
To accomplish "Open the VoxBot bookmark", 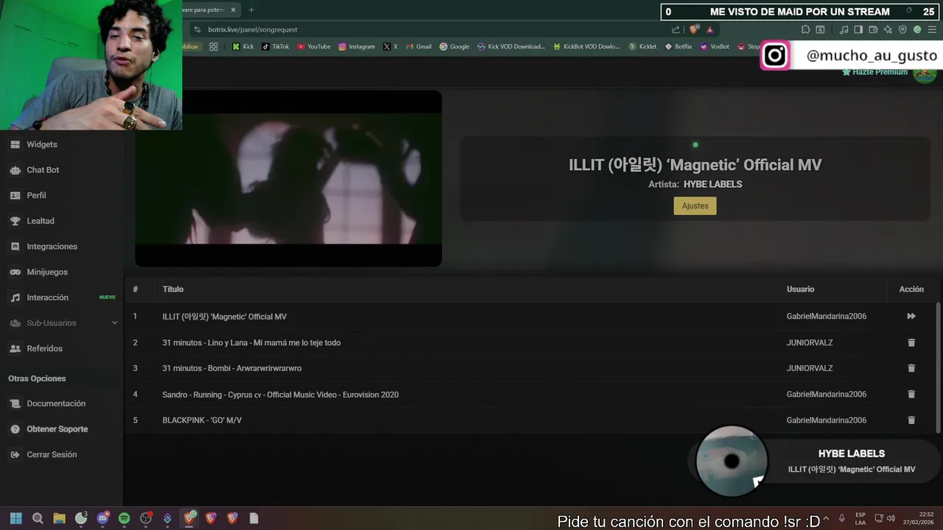I will pyautogui.click(x=715, y=46).
